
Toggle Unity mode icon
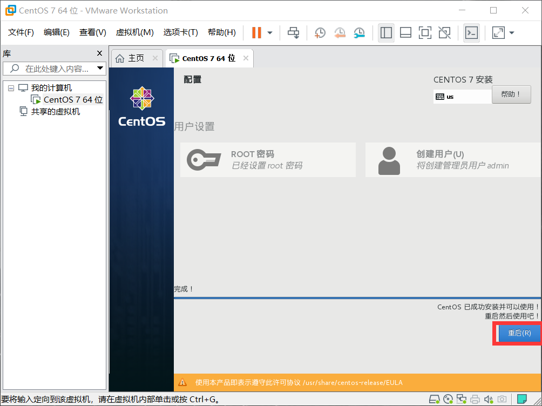[x=444, y=33]
